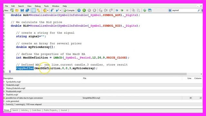Open the File menu

pos(6,6)
